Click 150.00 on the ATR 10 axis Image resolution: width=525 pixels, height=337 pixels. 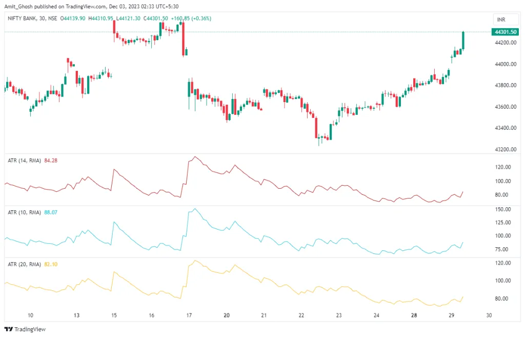[x=502, y=209]
